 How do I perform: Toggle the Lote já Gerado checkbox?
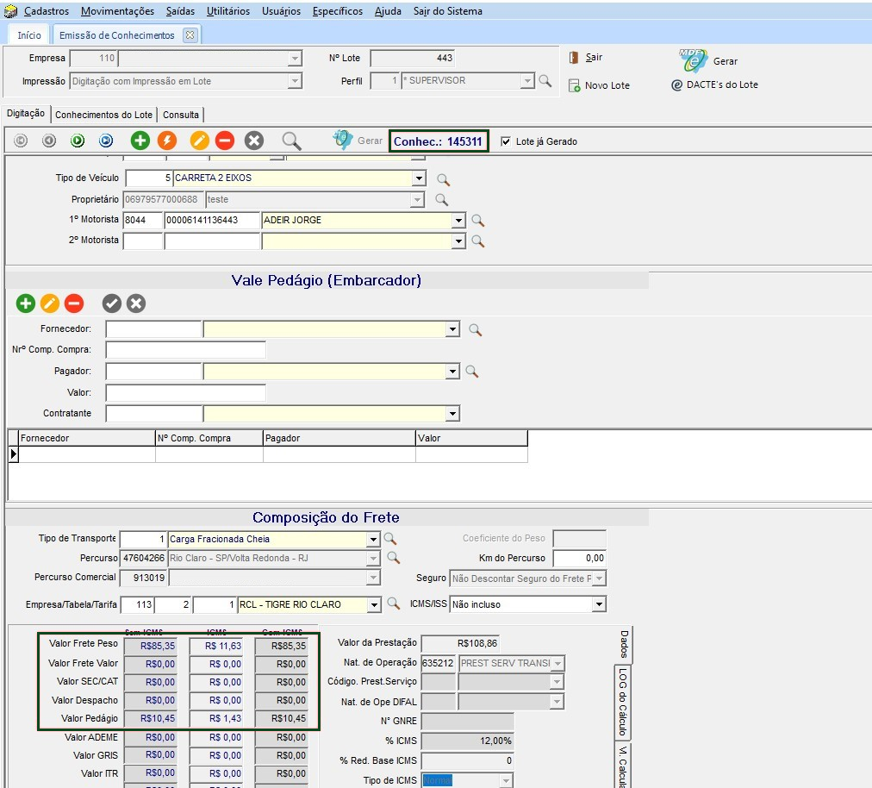506,141
